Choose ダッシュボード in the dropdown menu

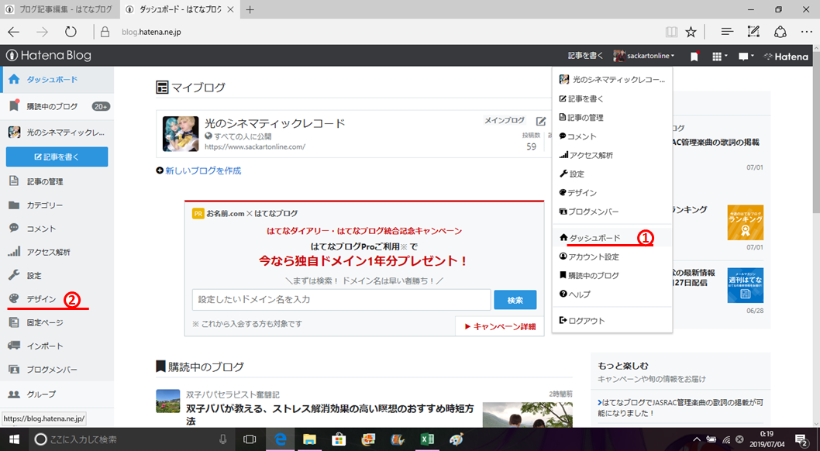coord(612,238)
